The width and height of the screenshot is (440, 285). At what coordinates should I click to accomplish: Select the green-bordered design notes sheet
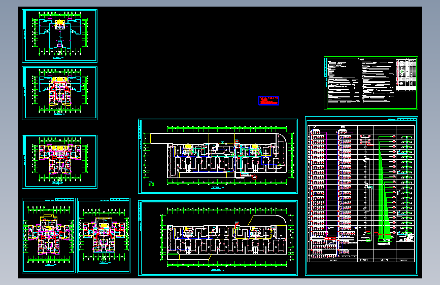370,83
